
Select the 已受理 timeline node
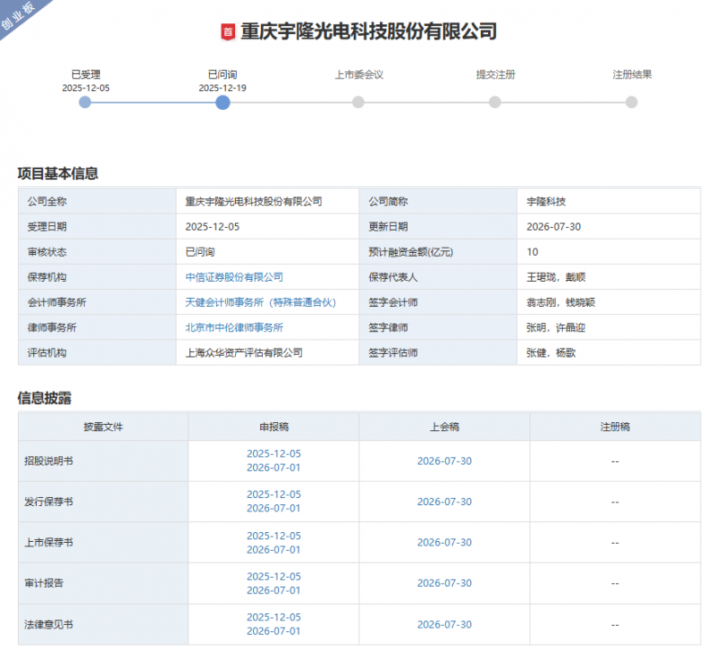tap(85, 102)
